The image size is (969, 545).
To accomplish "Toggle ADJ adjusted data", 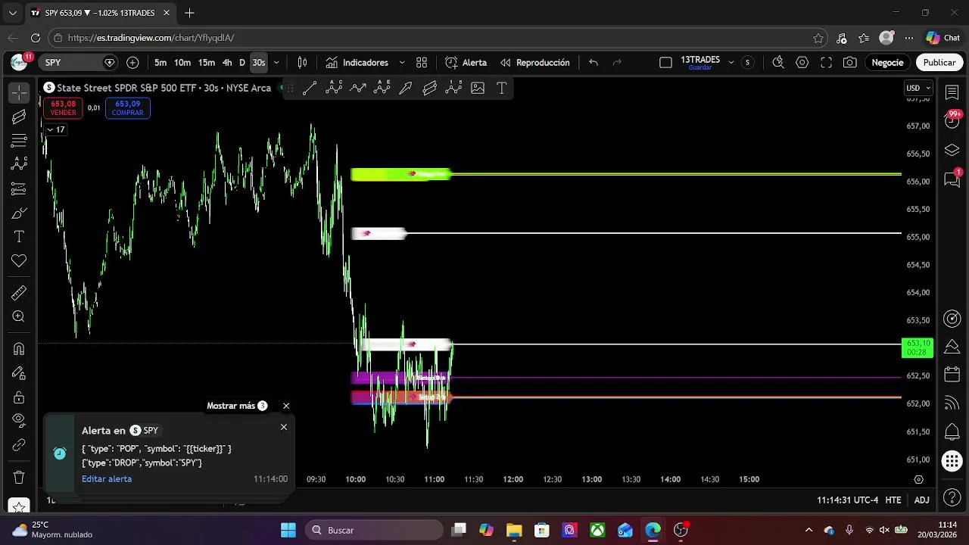I will 921,500.
